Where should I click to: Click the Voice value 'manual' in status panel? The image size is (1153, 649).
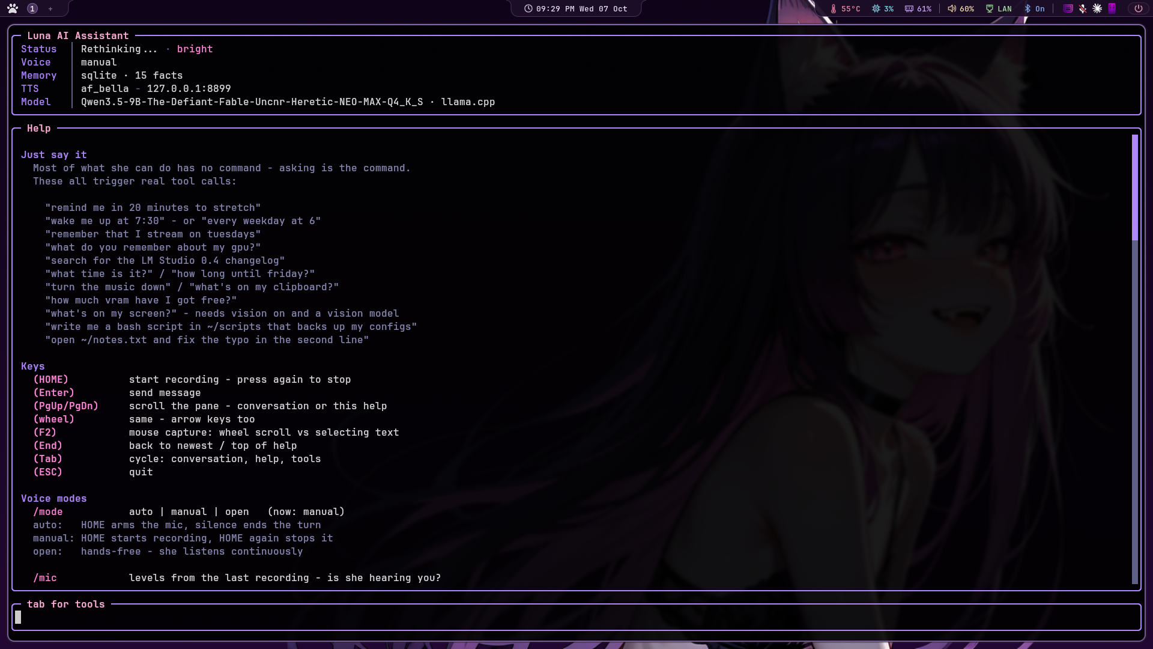[99, 62]
